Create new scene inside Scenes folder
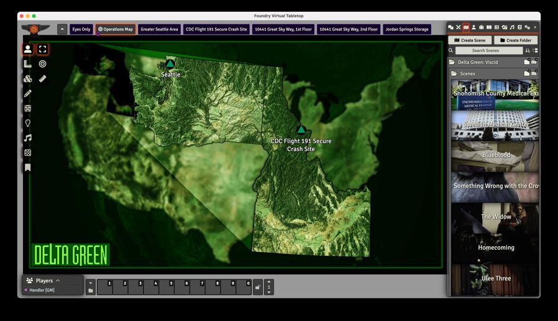Screen dimensions: 558x321 click(534, 73)
